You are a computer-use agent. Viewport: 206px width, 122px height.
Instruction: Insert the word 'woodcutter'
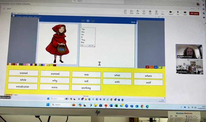23,87
